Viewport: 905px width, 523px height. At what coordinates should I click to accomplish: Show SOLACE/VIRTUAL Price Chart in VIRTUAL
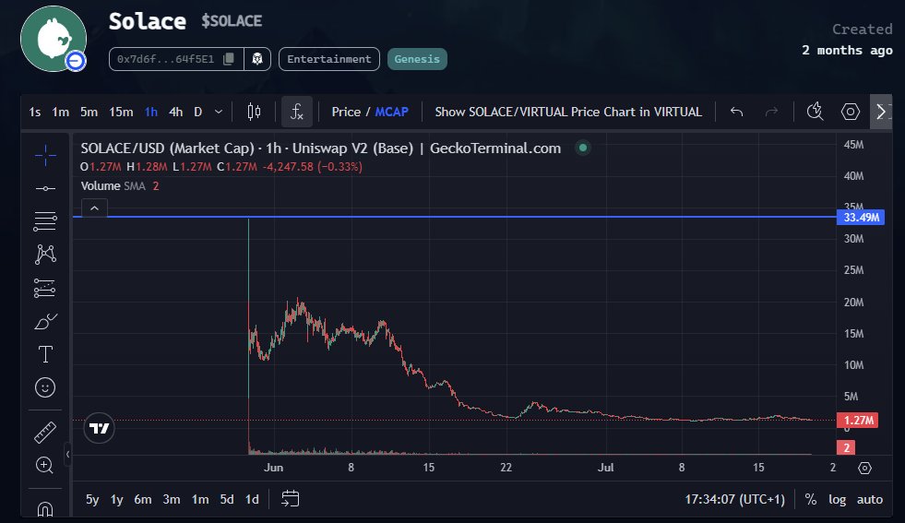point(568,112)
